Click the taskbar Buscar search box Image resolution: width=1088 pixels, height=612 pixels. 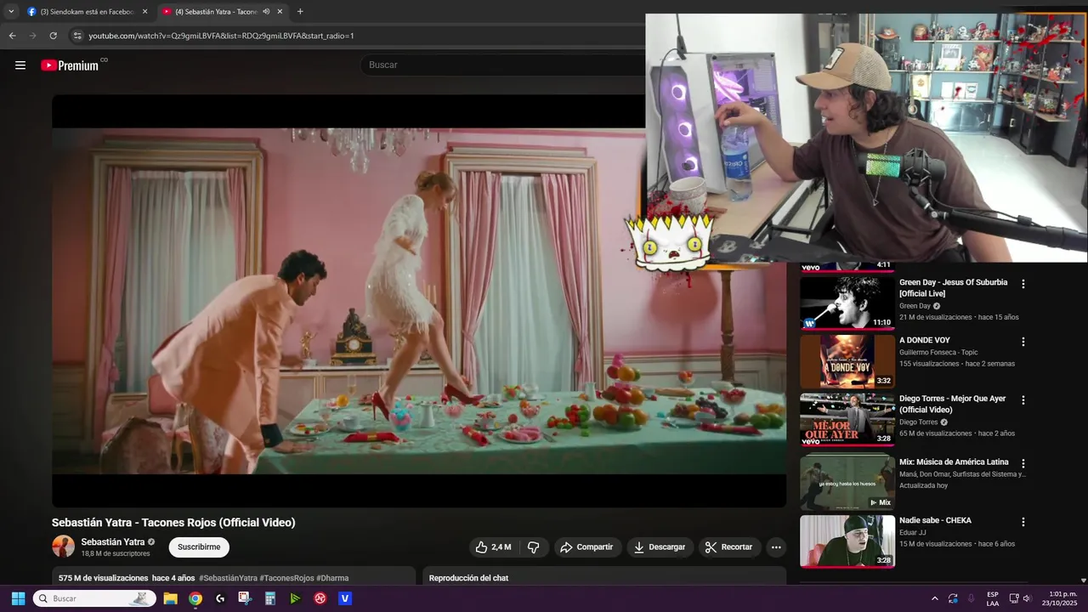coord(93,598)
